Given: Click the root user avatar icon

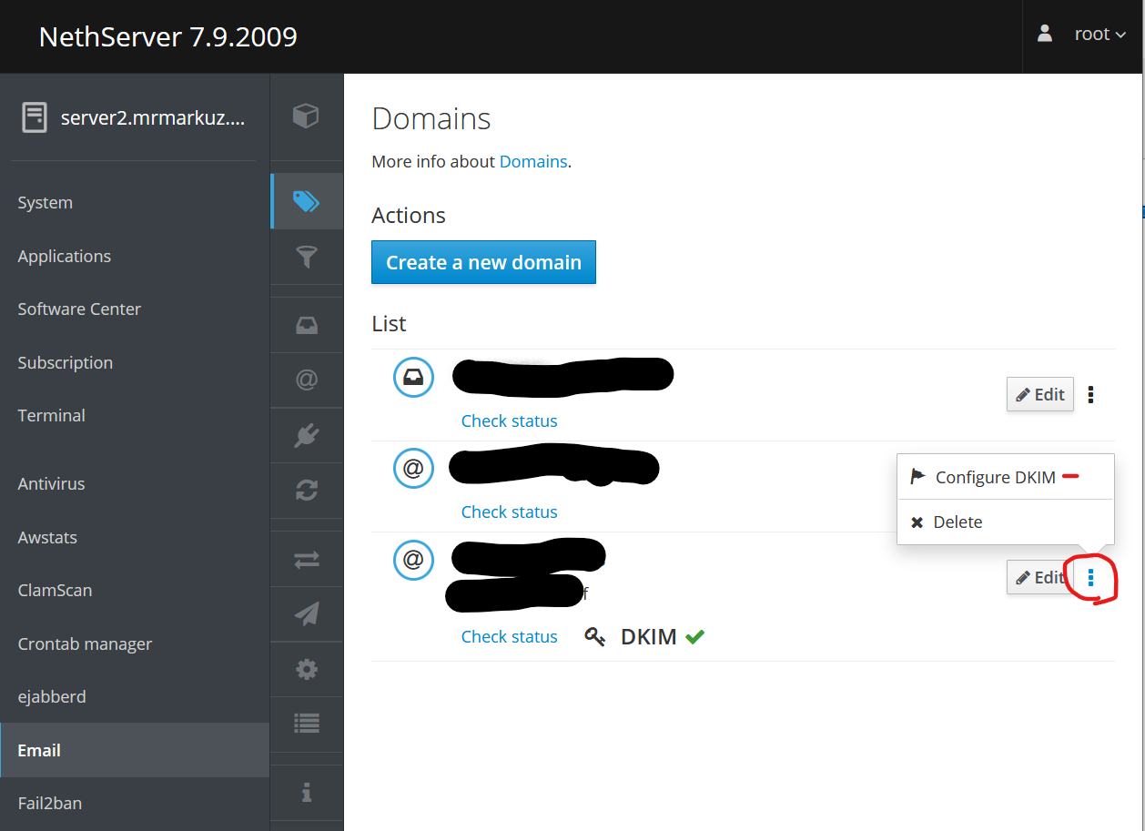Looking at the screenshot, I should click(x=1045, y=34).
